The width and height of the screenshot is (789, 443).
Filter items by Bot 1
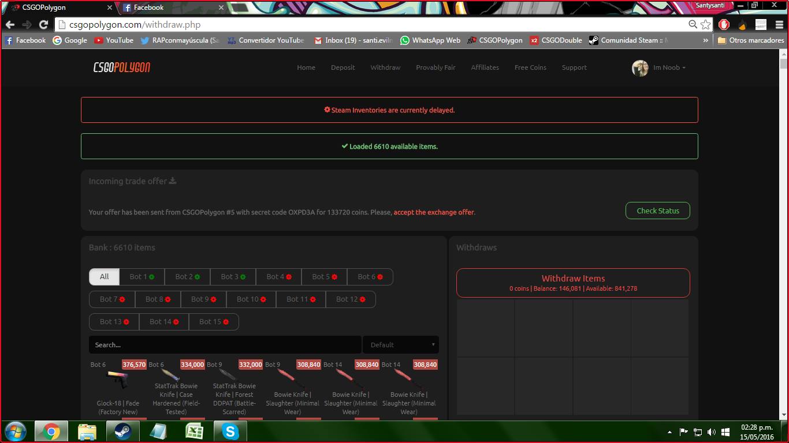(142, 277)
